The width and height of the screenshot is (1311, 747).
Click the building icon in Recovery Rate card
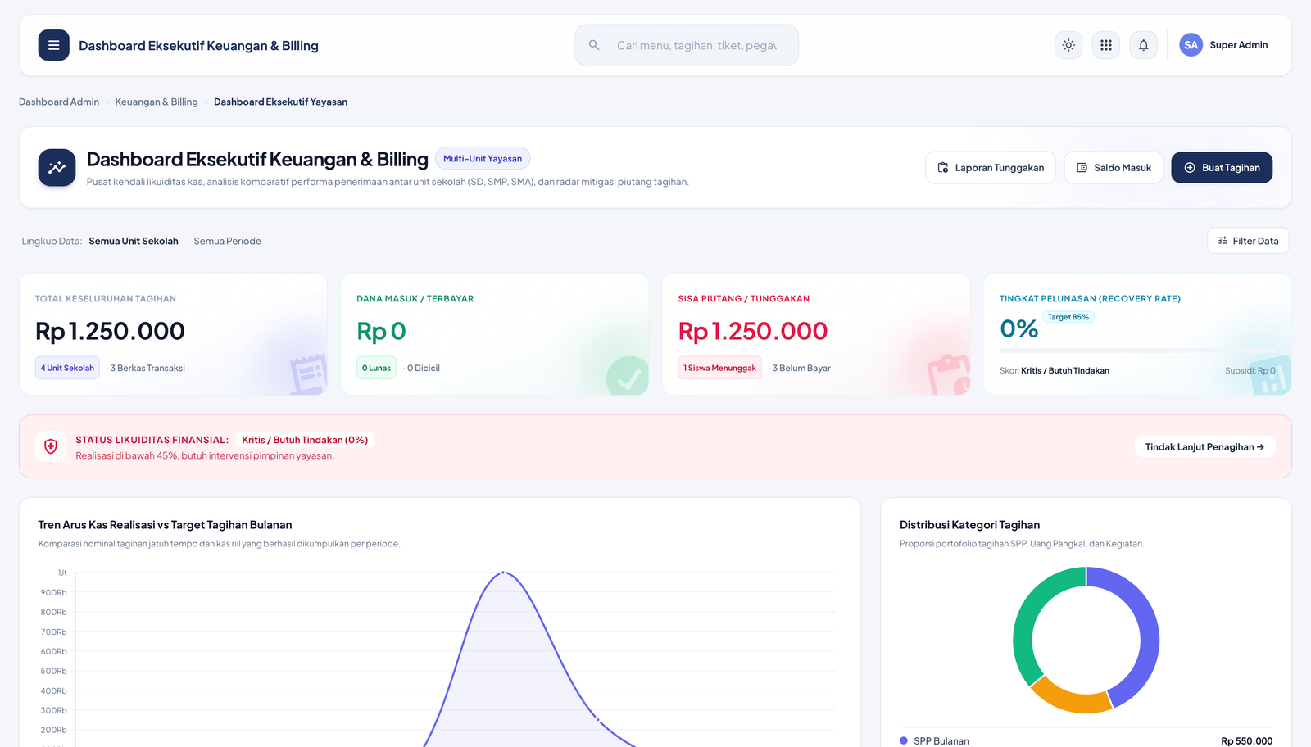point(1271,375)
